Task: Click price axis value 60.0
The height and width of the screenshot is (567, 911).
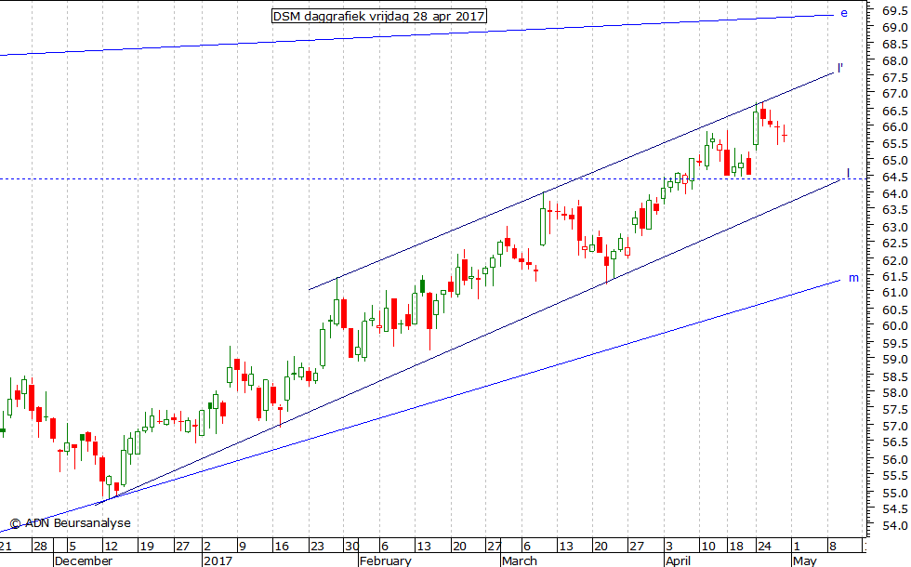Action: [895, 326]
